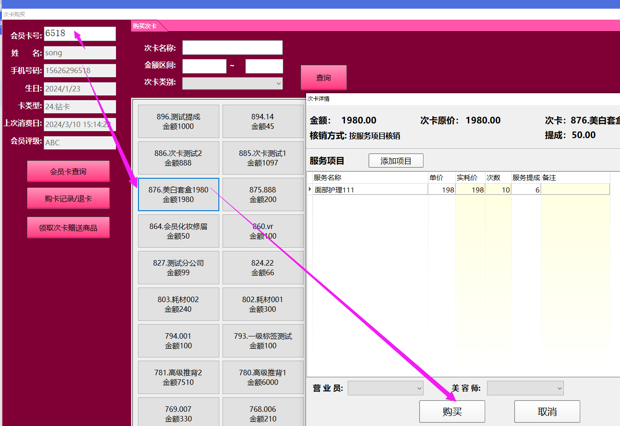The height and width of the screenshot is (426, 620).
Task: Select card 896.测试提成
Action: 178,122
